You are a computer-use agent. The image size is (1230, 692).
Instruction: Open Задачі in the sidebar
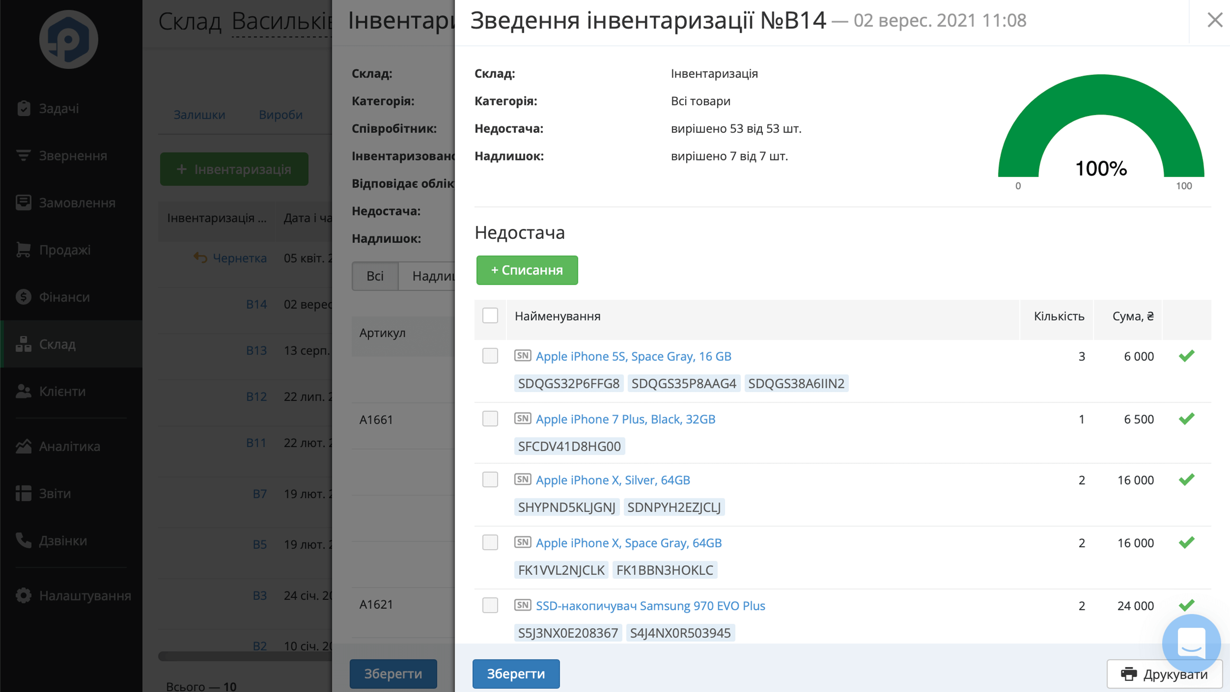click(71, 109)
